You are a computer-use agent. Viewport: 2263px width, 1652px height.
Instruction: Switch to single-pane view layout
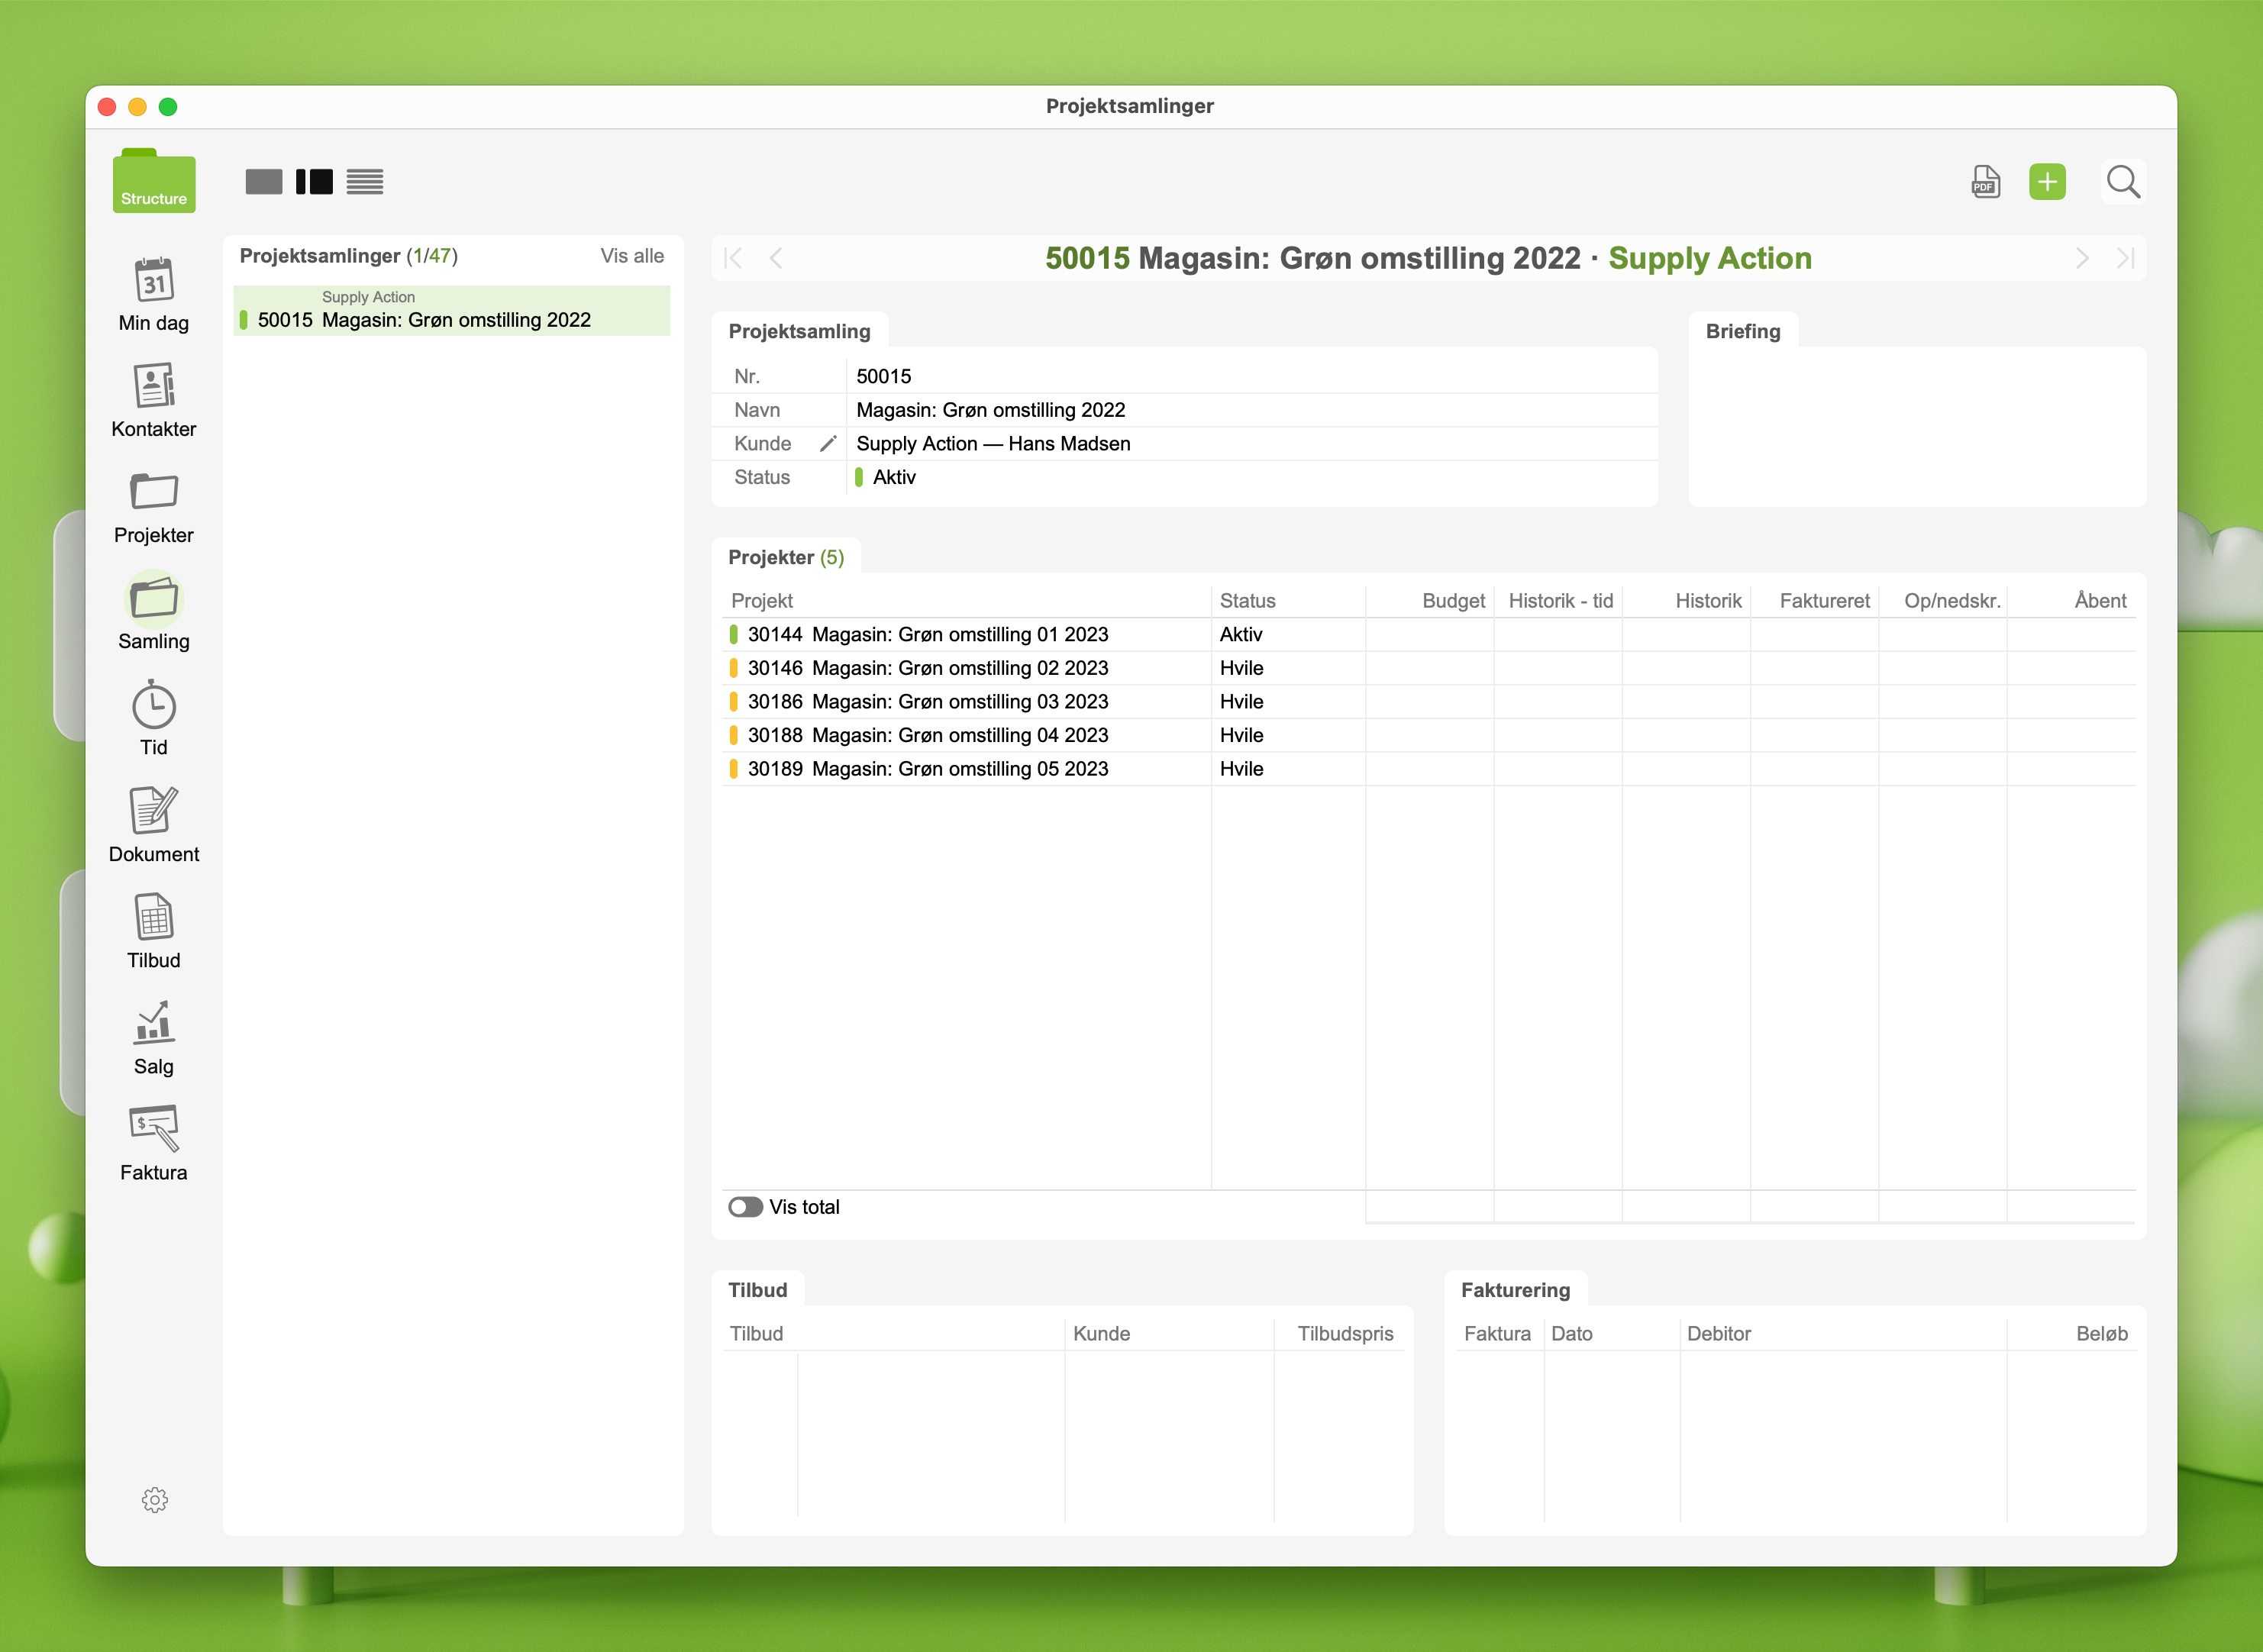(264, 182)
